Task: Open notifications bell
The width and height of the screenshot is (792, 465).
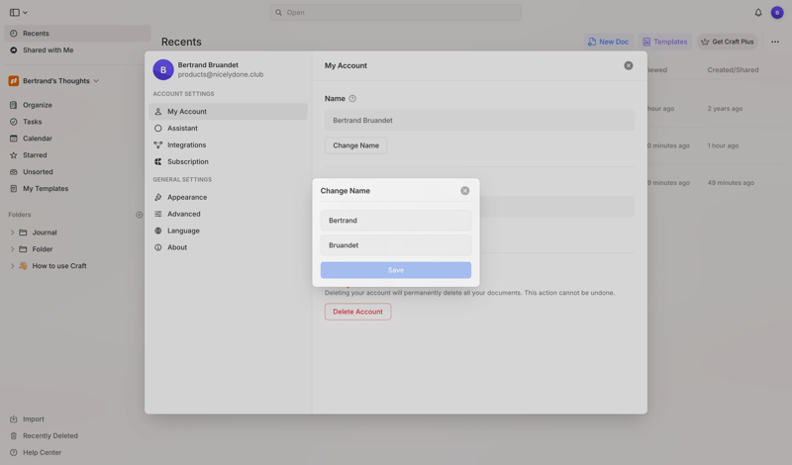Action: pos(758,13)
